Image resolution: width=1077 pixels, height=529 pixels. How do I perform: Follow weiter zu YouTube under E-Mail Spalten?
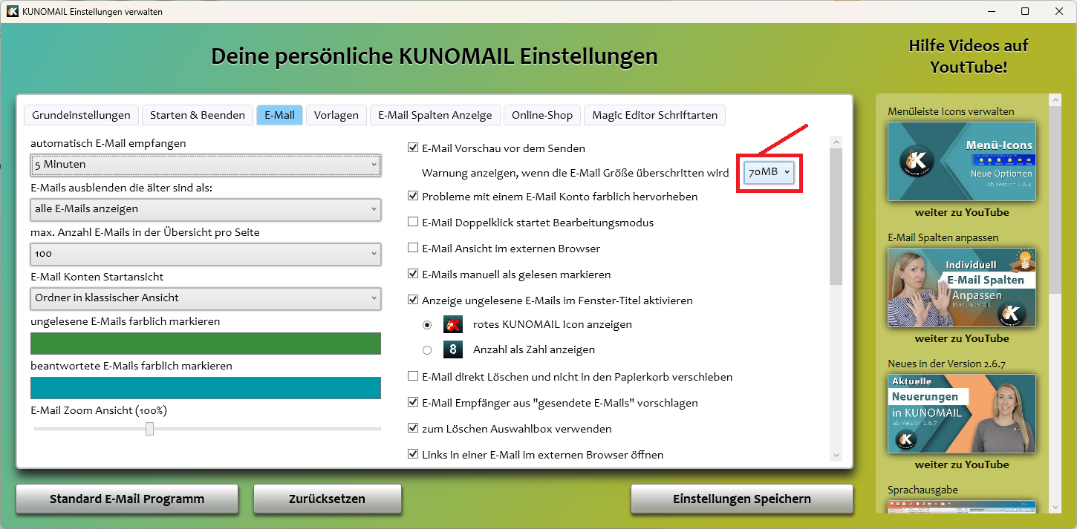962,338
